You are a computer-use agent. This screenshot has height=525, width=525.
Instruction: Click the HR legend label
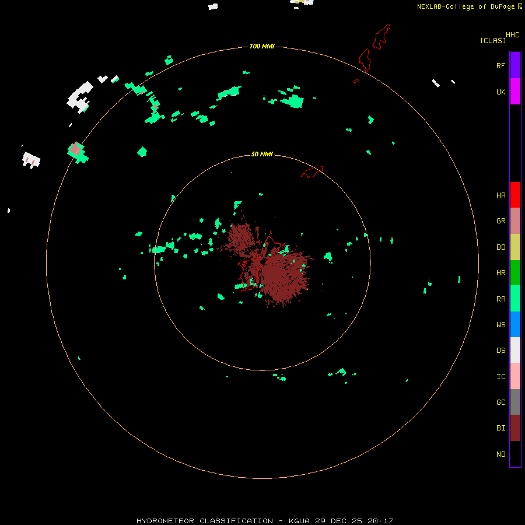coord(501,273)
